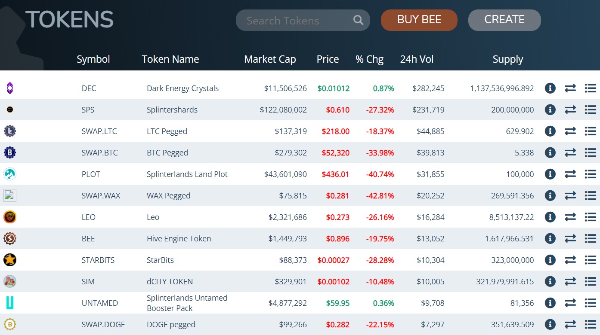The height and width of the screenshot is (335, 600).
Task: Open the LEO info icon
Action: pyautogui.click(x=550, y=217)
